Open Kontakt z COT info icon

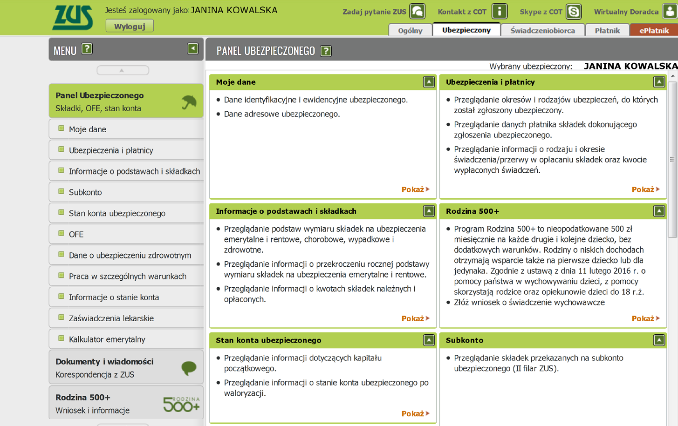click(x=500, y=11)
